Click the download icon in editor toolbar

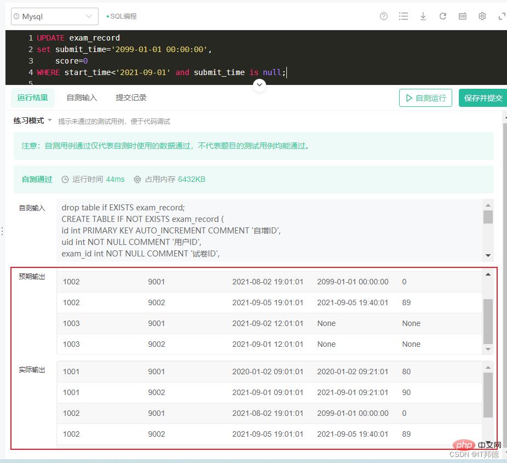[x=423, y=16]
